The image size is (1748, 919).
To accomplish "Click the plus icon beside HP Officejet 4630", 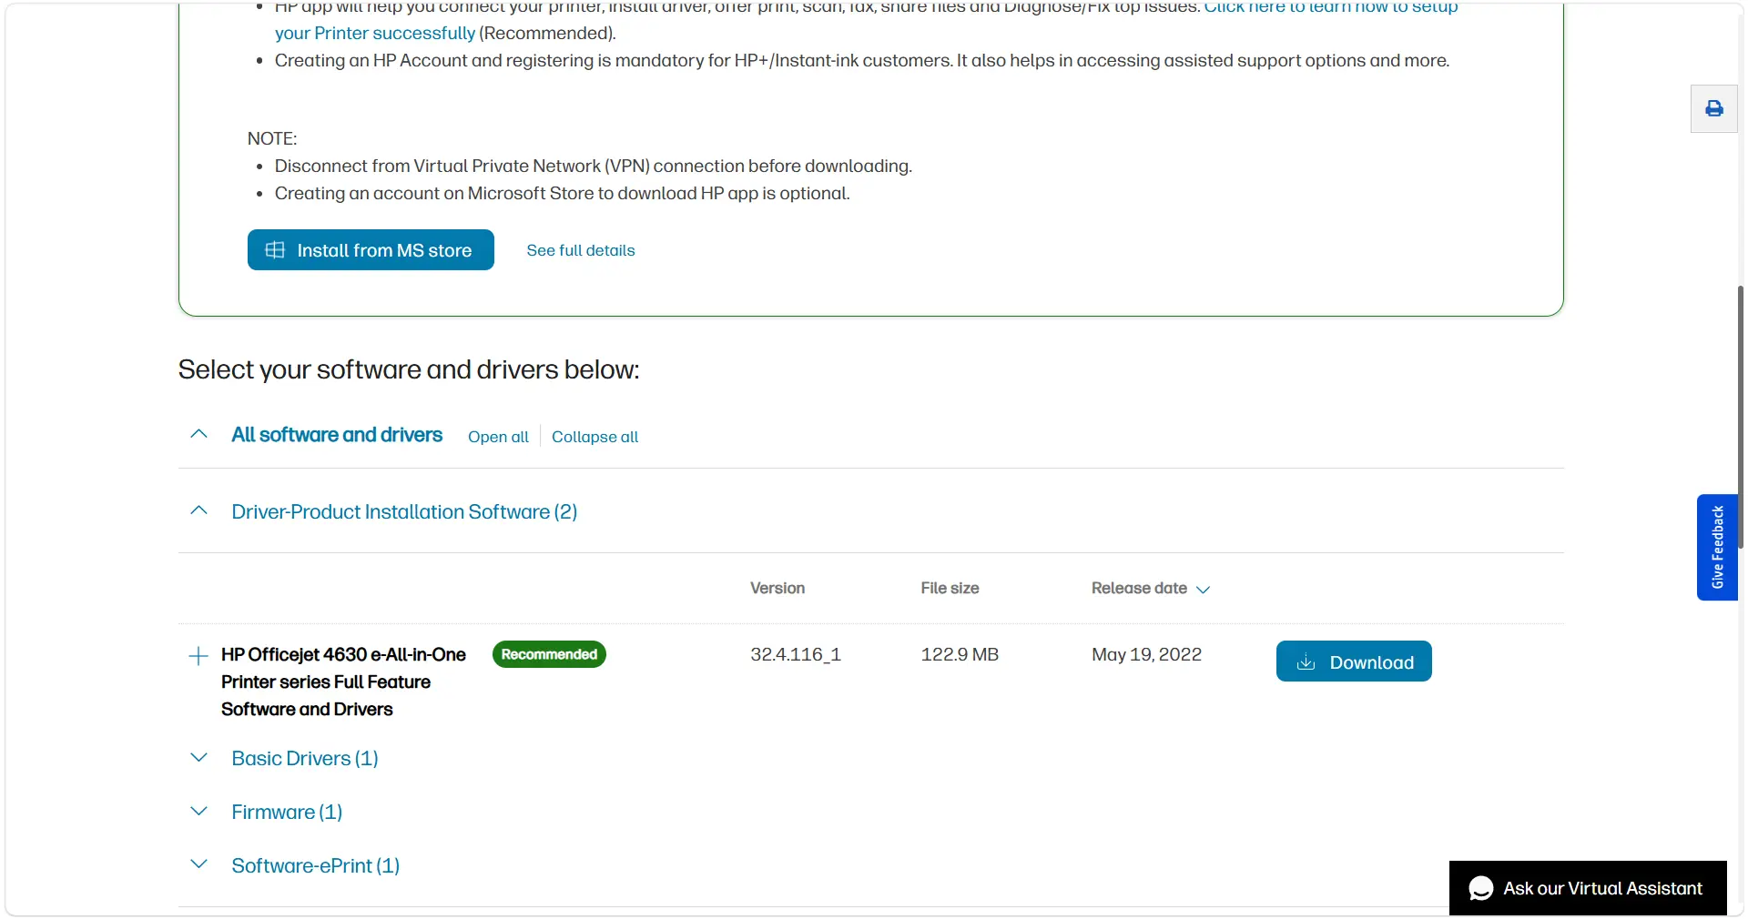I will pos(198,656).
